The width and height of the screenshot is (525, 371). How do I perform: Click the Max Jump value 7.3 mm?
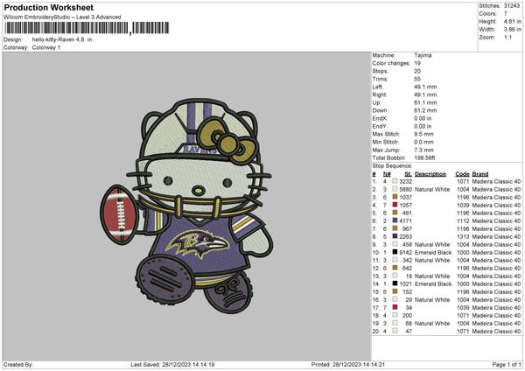(x=423, y=150)
